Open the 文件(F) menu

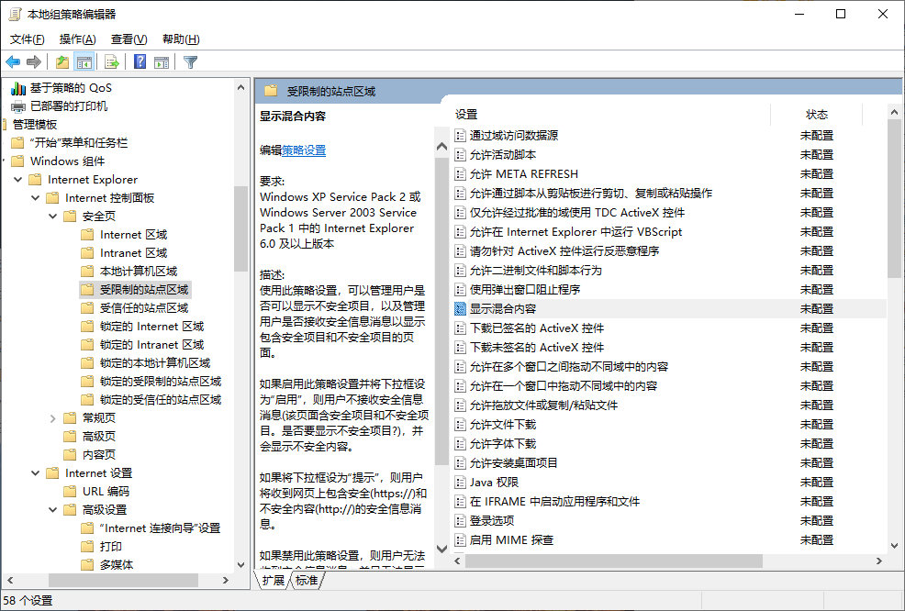(x=28, y=39)
